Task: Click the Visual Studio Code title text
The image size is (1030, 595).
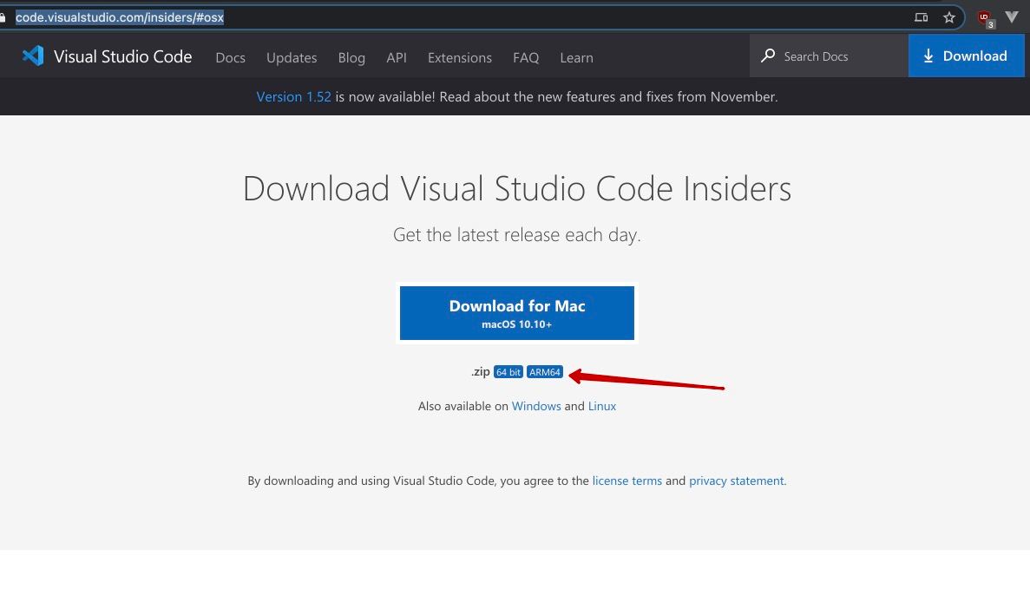Action: click(123, 56)
